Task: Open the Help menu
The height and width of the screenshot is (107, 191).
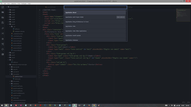Action: click(x=29, y=4)
